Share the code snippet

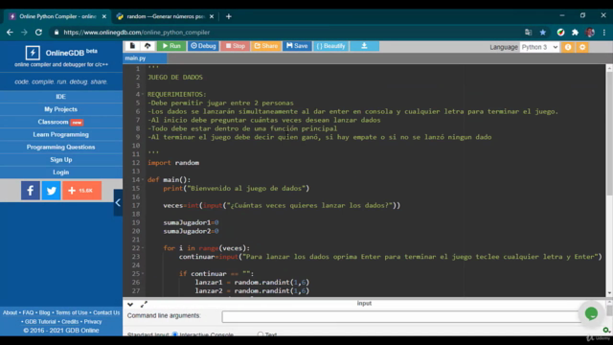click(x=266, y=46)
